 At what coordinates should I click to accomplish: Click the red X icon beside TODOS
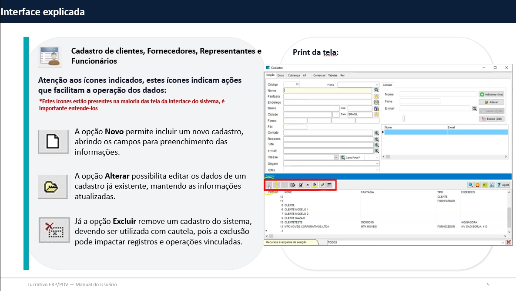[x=508, y=242]
